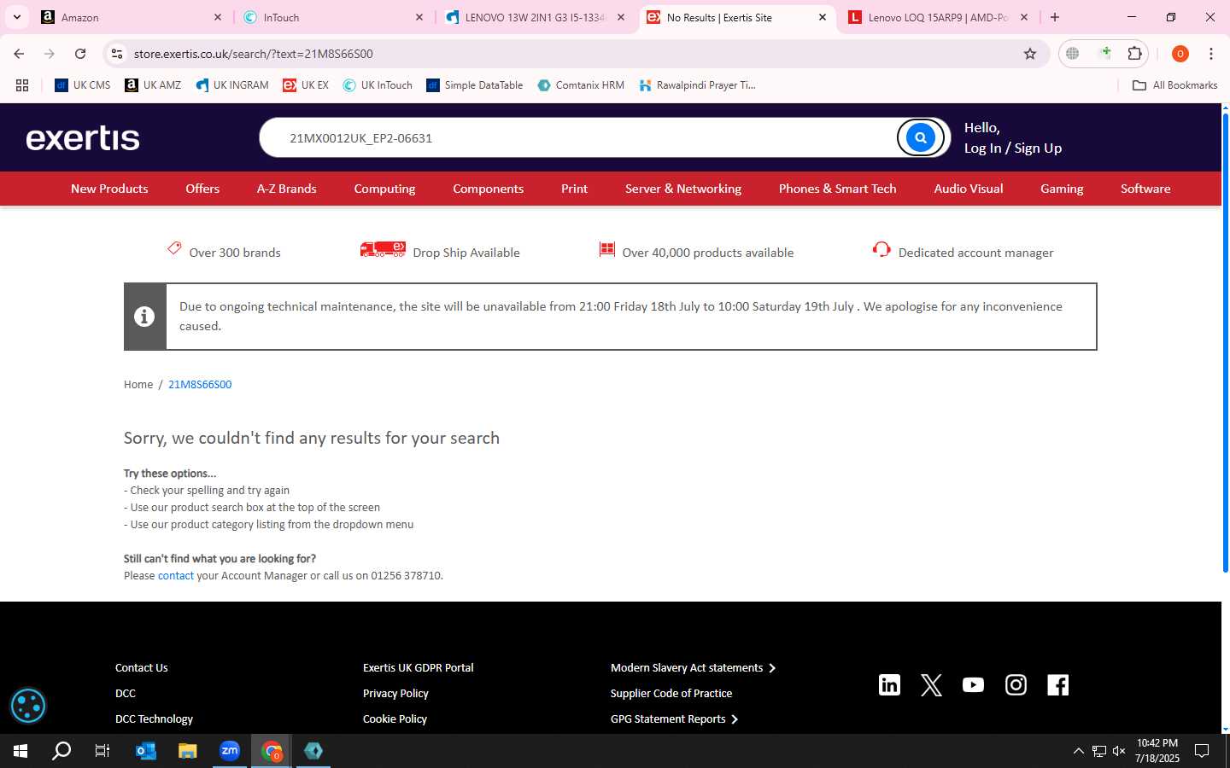
Task: Open the LinkedIn social icon in footer
Action: coord(889,684)
